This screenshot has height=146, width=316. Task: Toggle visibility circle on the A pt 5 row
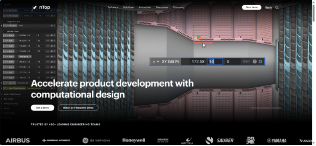[x=54, y=62]
